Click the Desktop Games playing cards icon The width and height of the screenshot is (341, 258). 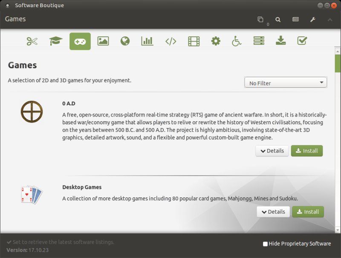[x=32, y=195]
